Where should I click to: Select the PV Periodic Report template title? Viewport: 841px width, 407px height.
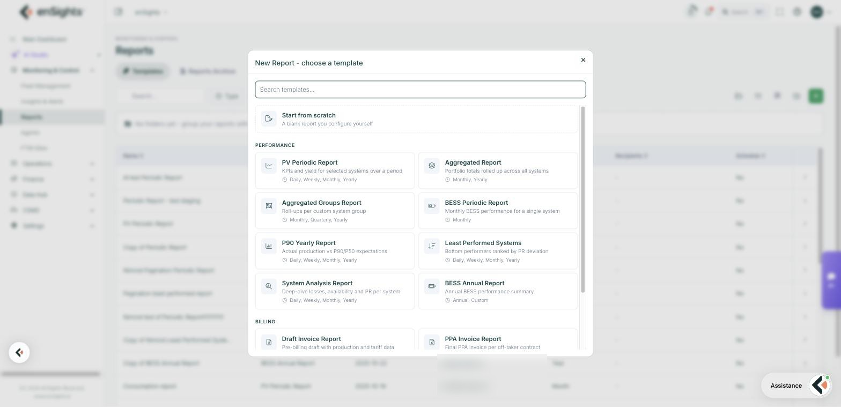309,162
